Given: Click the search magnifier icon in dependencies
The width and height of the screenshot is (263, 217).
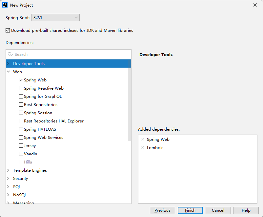Looking at the screenshot, I should pyautogui.click(x=10, y=54).
